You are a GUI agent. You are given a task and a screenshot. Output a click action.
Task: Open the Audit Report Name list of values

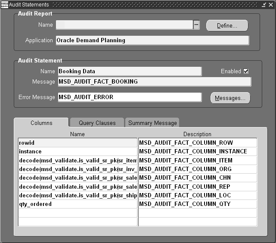[196, 25]
